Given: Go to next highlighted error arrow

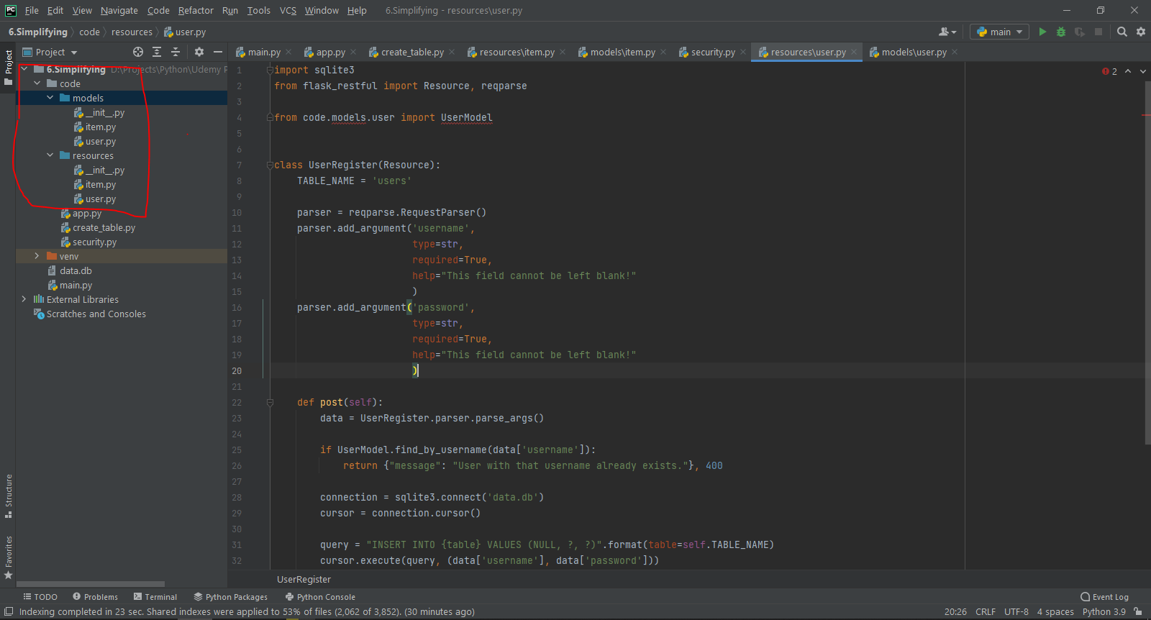Looking at the screenshot, I should coord(1142,71).
